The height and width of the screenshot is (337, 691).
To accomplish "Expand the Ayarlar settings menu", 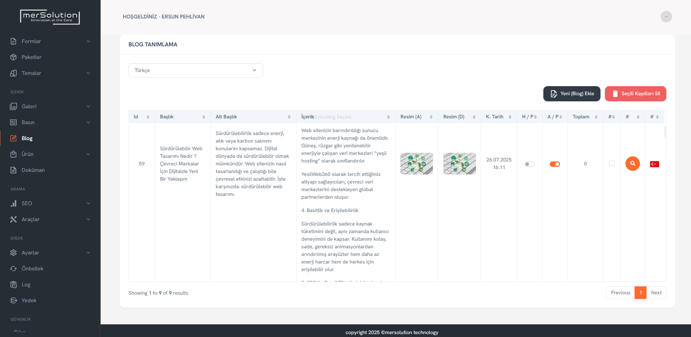I will [x=50, y=253].
